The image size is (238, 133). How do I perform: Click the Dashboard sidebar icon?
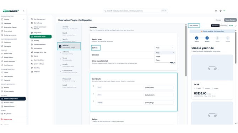coord(2,23)
